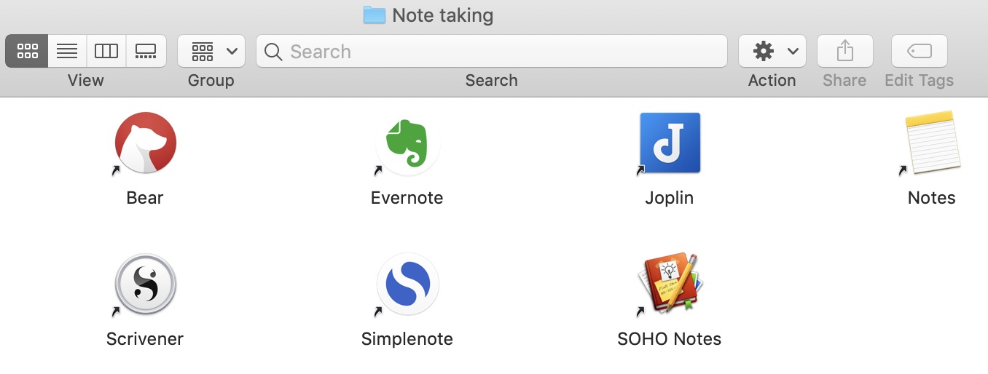Image resolution: width=988 pixels, height=374 pixels.
Task: Launch the Evernote elephant icon
Action: (x=407, y=143)
